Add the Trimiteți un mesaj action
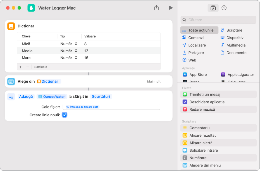260x171 pixels. click(218, 94)
